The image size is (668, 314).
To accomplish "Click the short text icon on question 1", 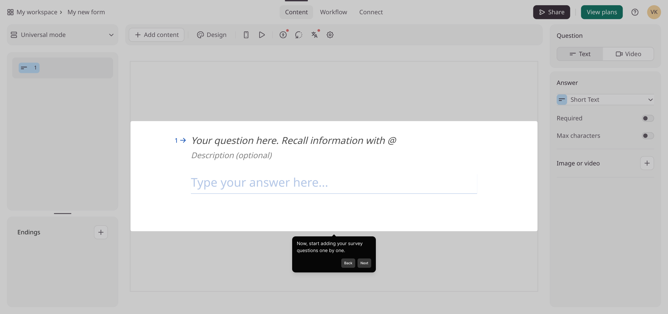I will click(x=24, y=68).
